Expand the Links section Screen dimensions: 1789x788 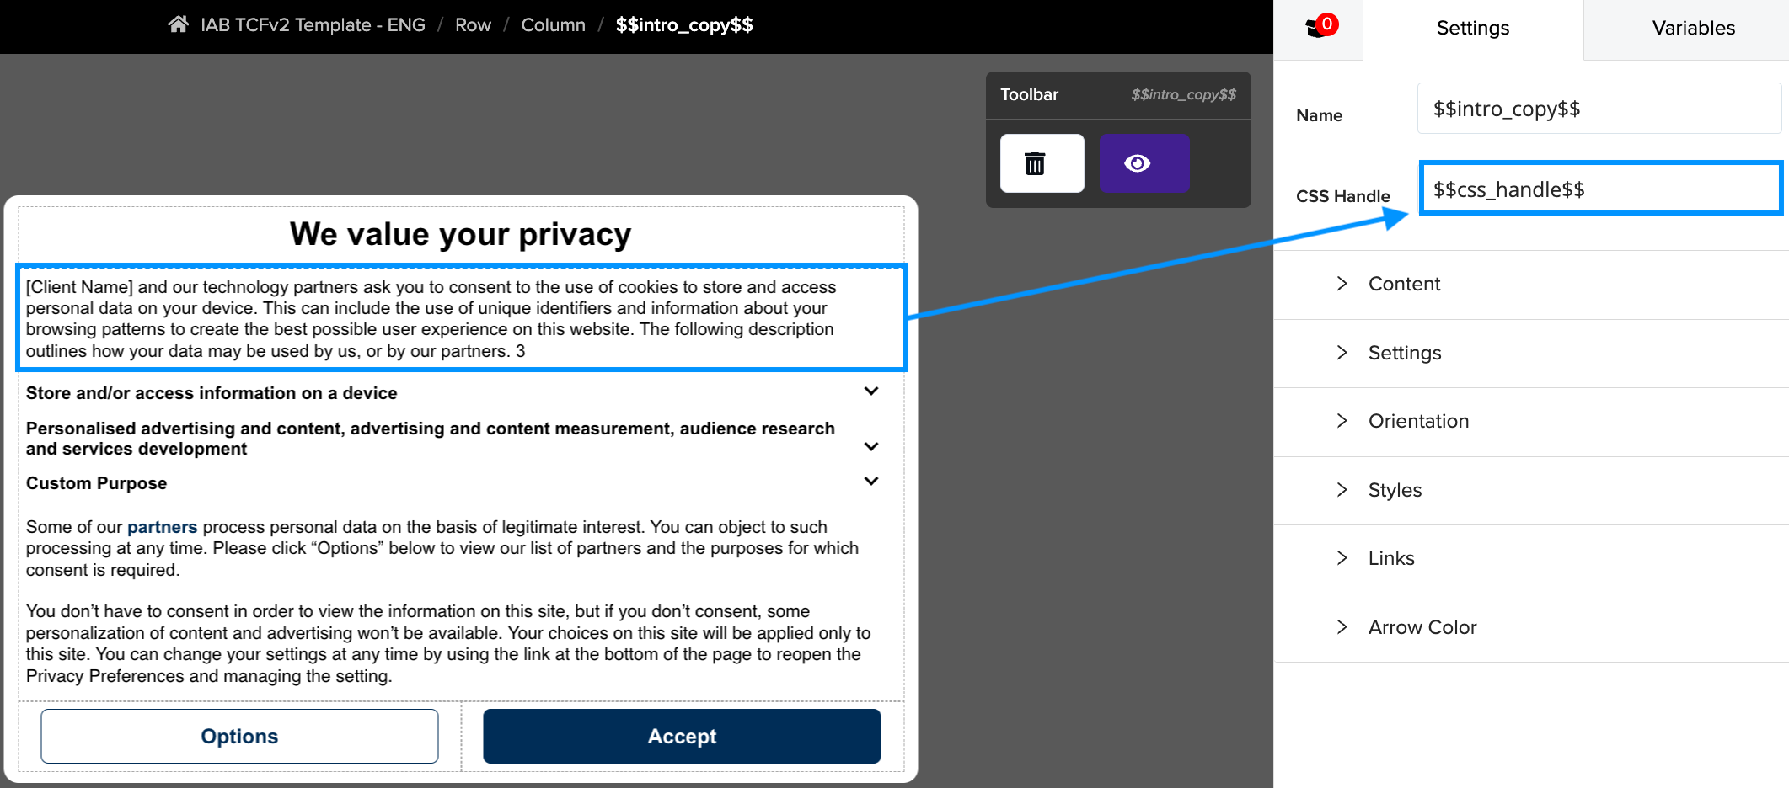click(1530, 558)
